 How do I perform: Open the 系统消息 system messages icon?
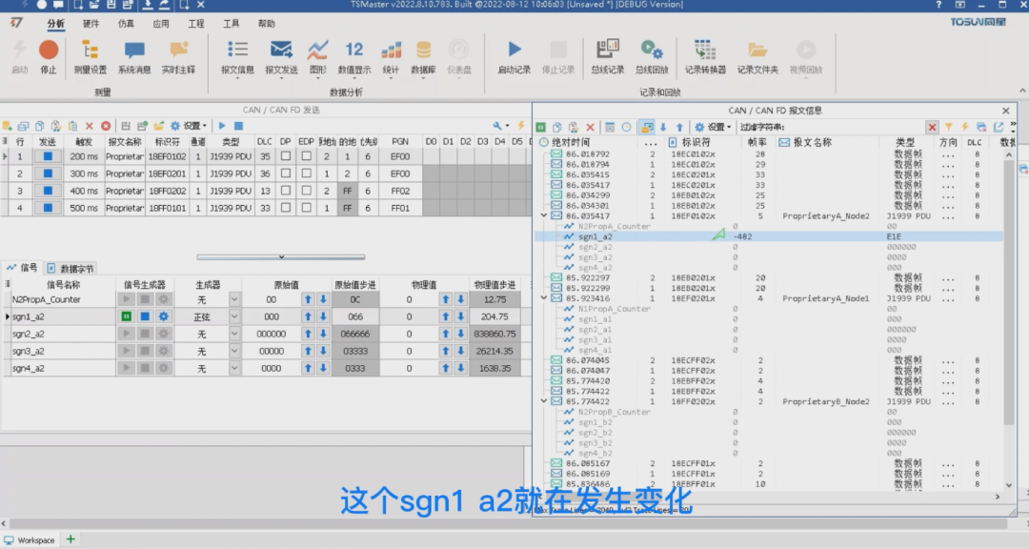coord(134,51)
